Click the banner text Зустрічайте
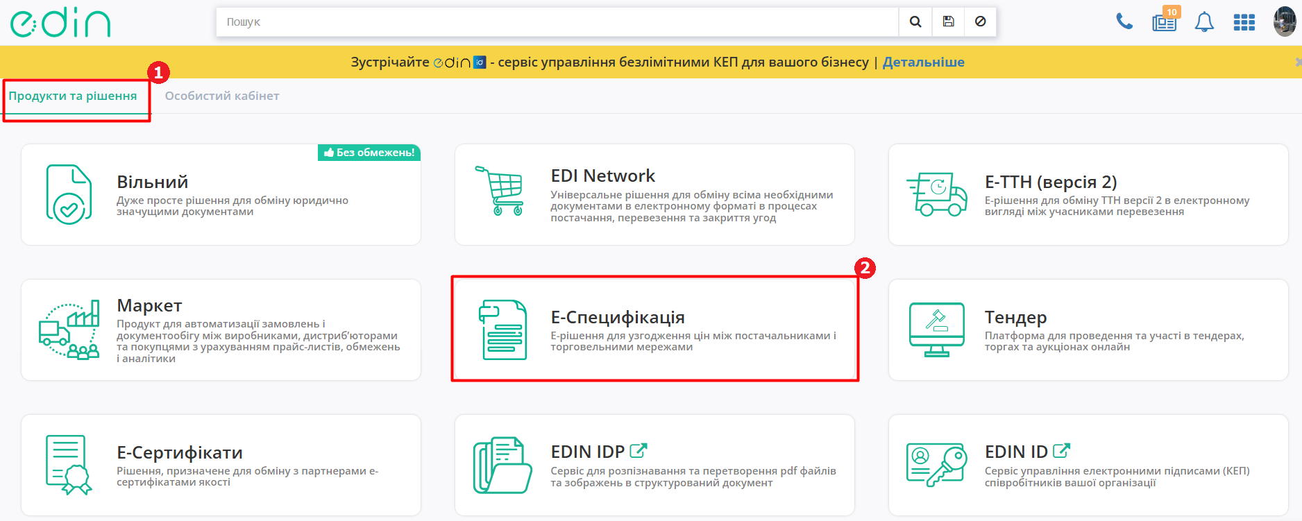The height and width of the screenshot is (521, 1302). pos(390,62)
